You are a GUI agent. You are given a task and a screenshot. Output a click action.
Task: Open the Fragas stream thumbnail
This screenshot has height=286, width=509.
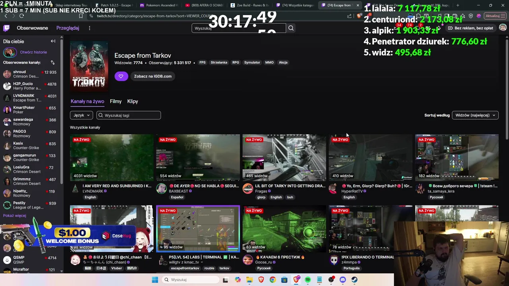[x=284, y=158]
